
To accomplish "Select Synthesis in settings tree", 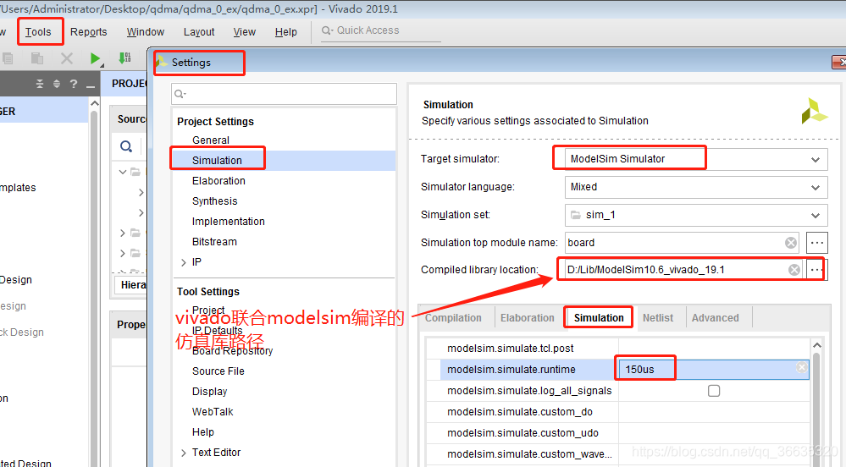I will pos(215,201).
